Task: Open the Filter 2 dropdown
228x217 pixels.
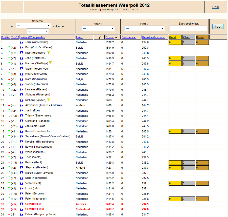Action: 145,28
